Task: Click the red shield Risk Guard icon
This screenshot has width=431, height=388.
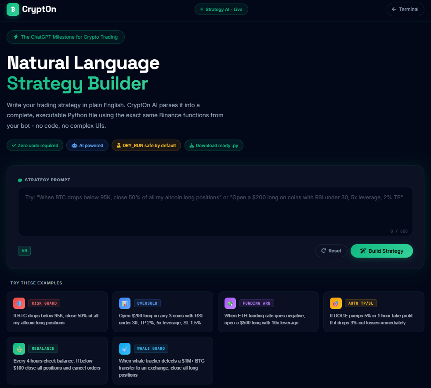Action: (x=19, y=303)
